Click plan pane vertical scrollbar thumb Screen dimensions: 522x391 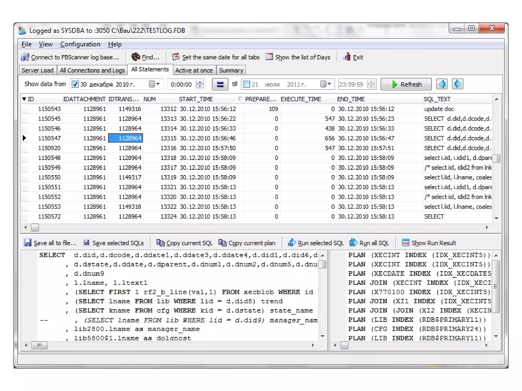coord(496,286)
